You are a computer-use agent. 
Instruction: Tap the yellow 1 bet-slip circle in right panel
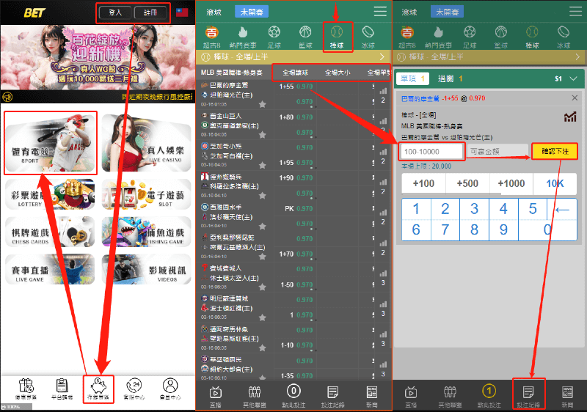click(x=489, y=391)
